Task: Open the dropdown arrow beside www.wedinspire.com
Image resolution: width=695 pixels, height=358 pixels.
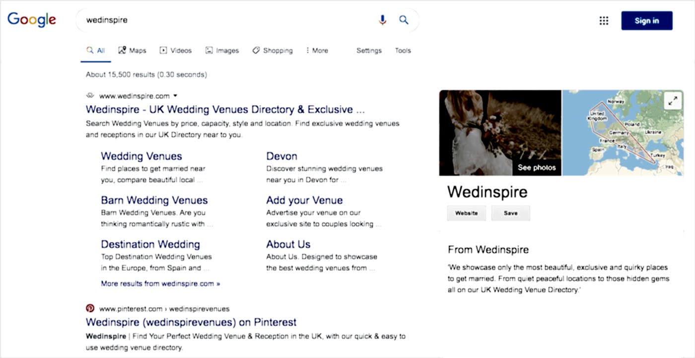Action: 175,96
